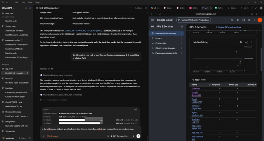Image resolution: width=264 pixels, height=141 pixels.
Task: Open the Help menu
Action: pyautogui.click(x=37, y=2)
